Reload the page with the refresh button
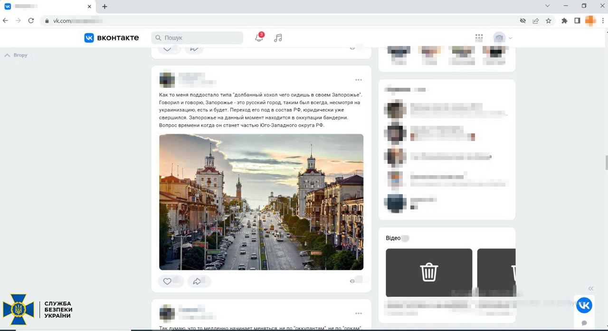 (x=31, y=20)
